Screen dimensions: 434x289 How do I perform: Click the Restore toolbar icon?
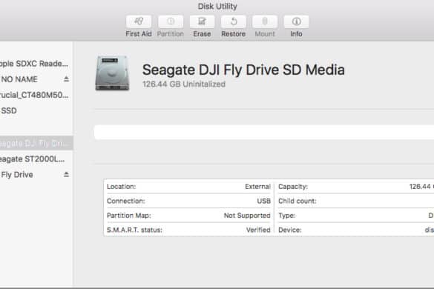[234, 21]
